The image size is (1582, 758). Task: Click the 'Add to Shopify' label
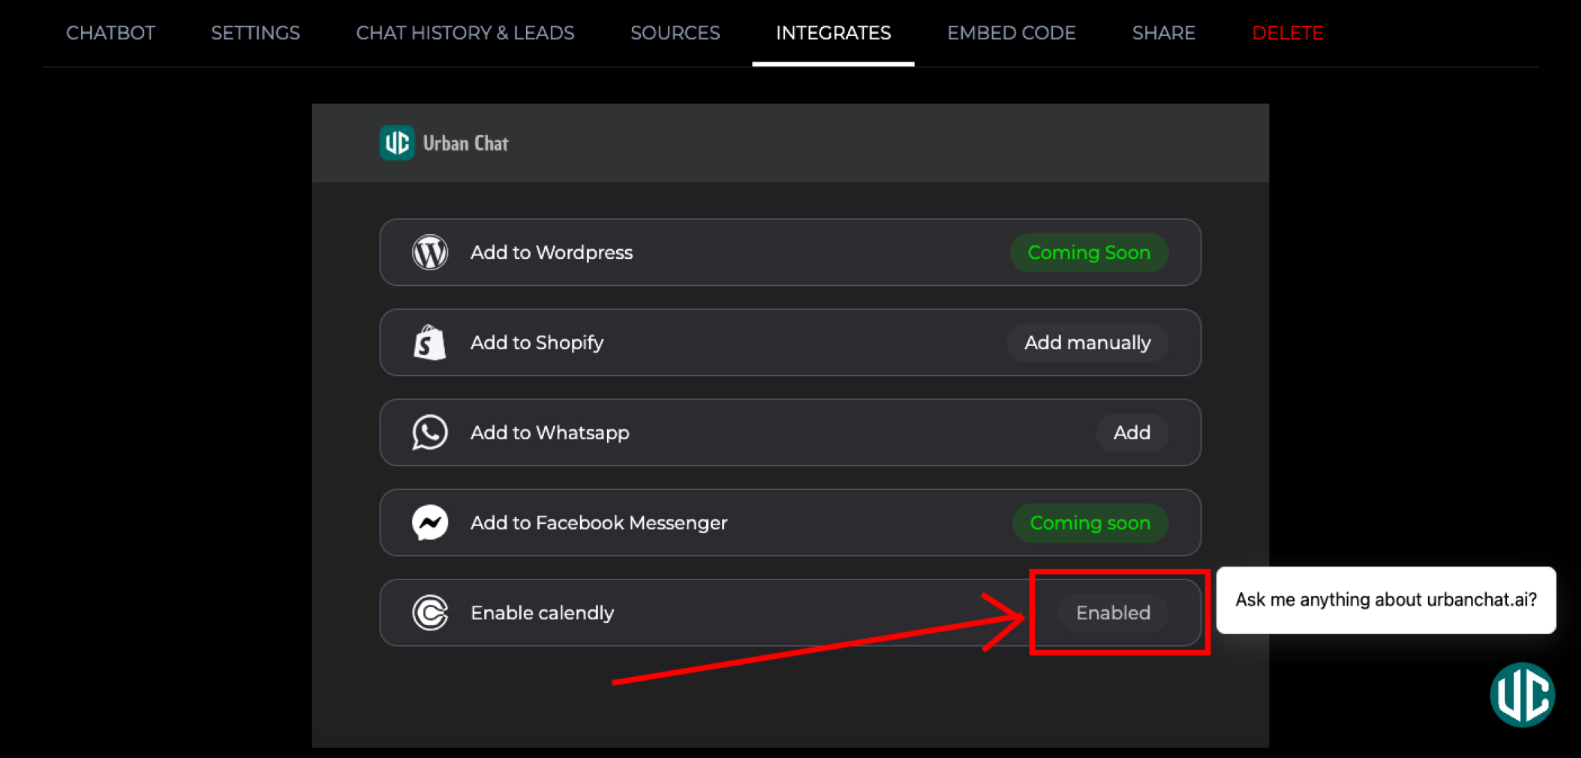click(537, 342)
